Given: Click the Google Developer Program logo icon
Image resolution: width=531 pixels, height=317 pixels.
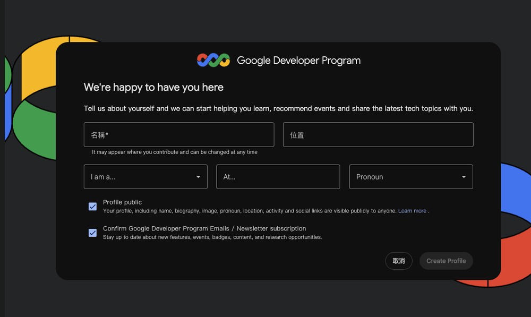Looking at the screenshot, I should click(x=213, y=61).
